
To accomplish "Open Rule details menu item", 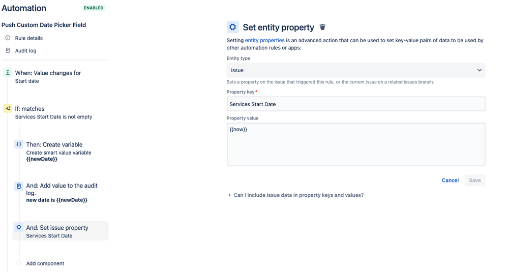I will pos(29,38).
